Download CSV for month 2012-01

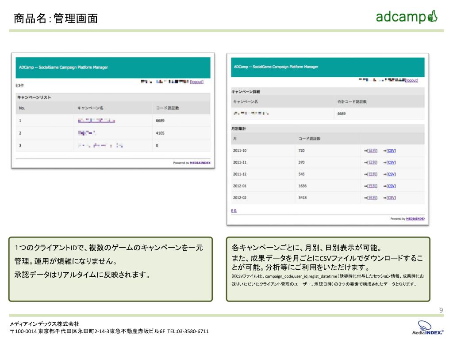pyautogui.click(x=391, y=186)
